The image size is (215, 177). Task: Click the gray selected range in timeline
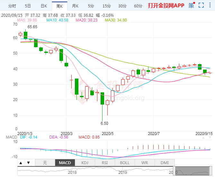pyautogui.click(x=193, y=171)
